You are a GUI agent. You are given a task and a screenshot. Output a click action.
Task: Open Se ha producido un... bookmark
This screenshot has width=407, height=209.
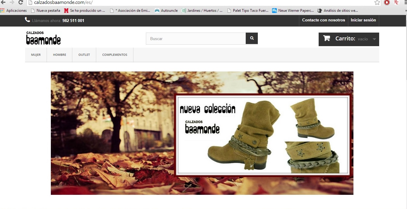pos(85,11)
